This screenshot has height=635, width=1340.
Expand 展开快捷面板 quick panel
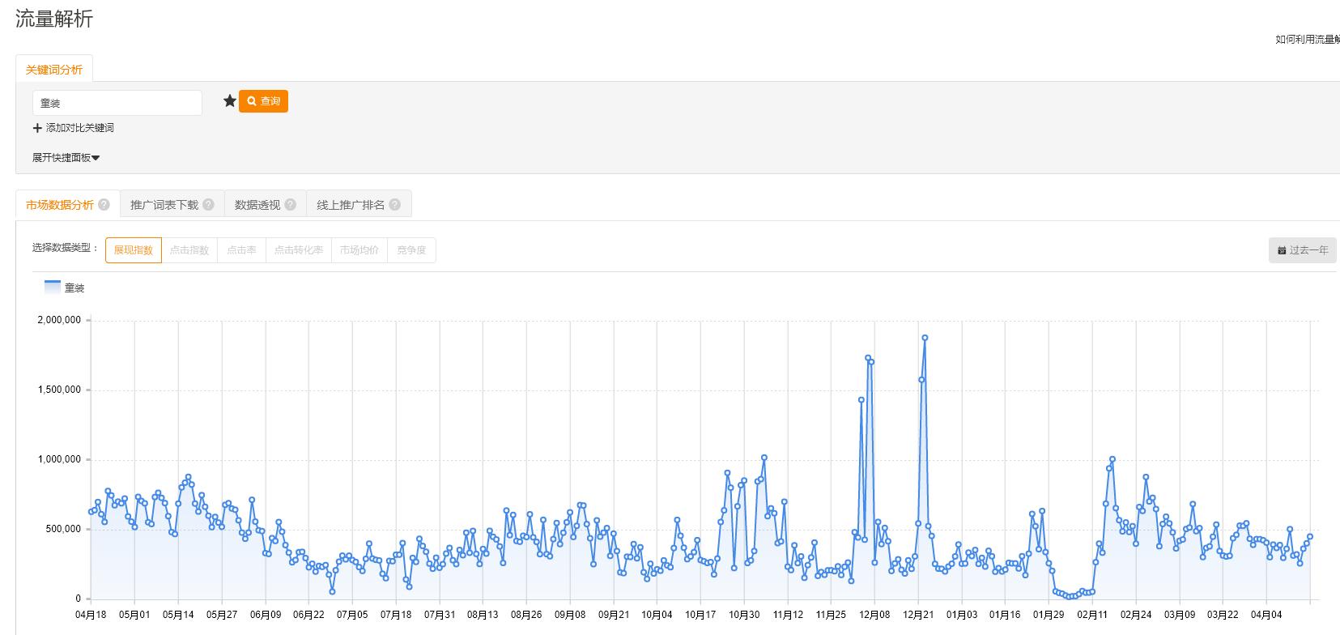[x=66, y=158]
